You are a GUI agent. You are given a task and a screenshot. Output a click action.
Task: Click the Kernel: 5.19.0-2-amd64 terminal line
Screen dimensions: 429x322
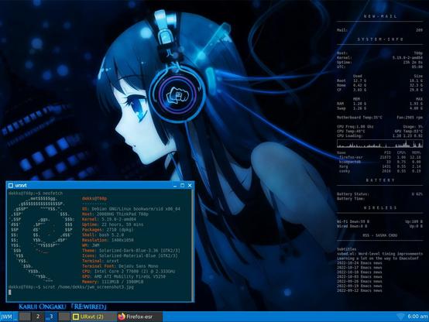(x=109, y=219)
